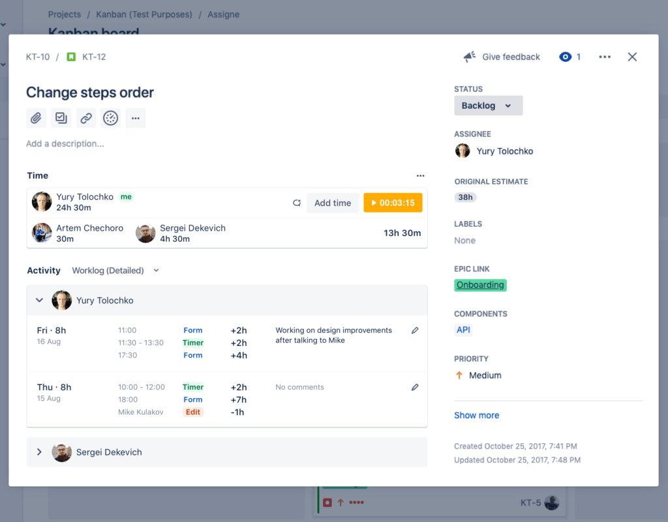Viewport: 668px width, 522px height.
Task: Click the attach file icon
Action: [x=37, y=118]
